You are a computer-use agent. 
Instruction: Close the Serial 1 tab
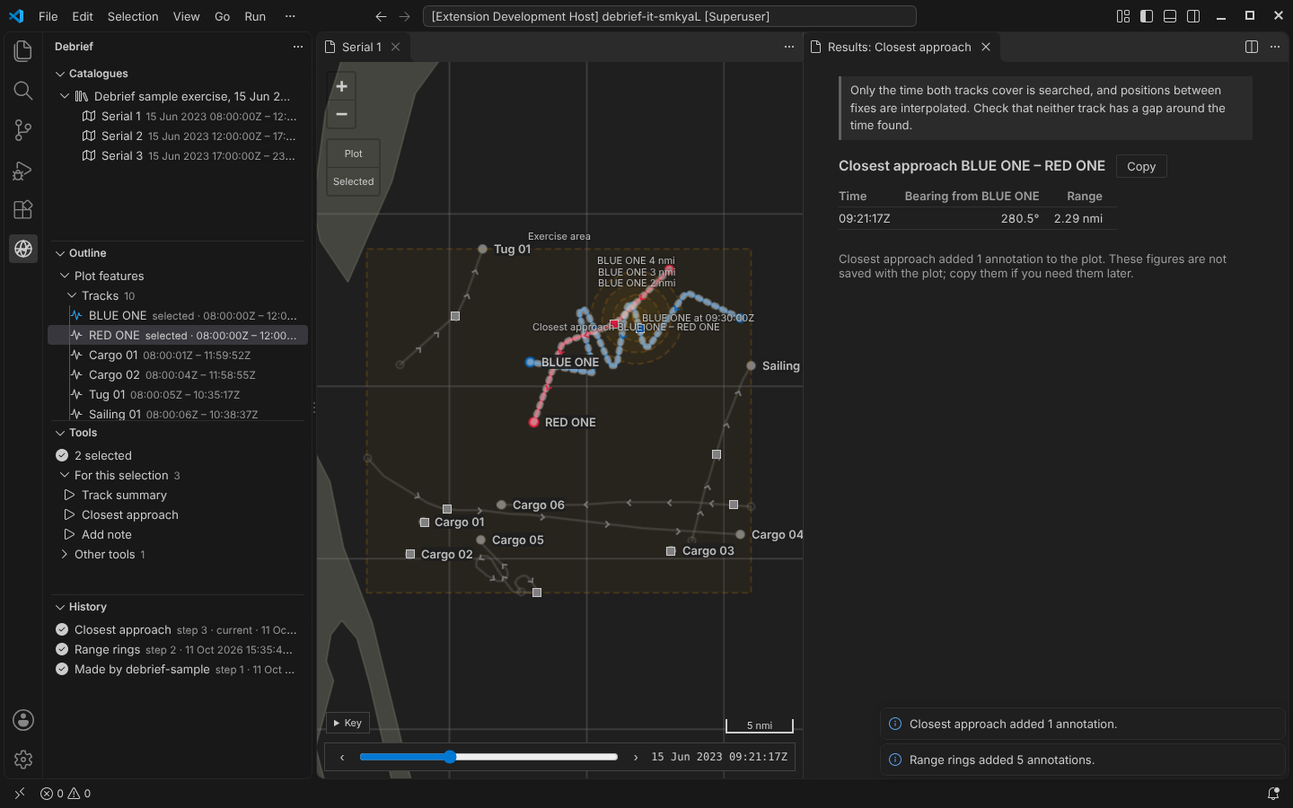[395, 47]
